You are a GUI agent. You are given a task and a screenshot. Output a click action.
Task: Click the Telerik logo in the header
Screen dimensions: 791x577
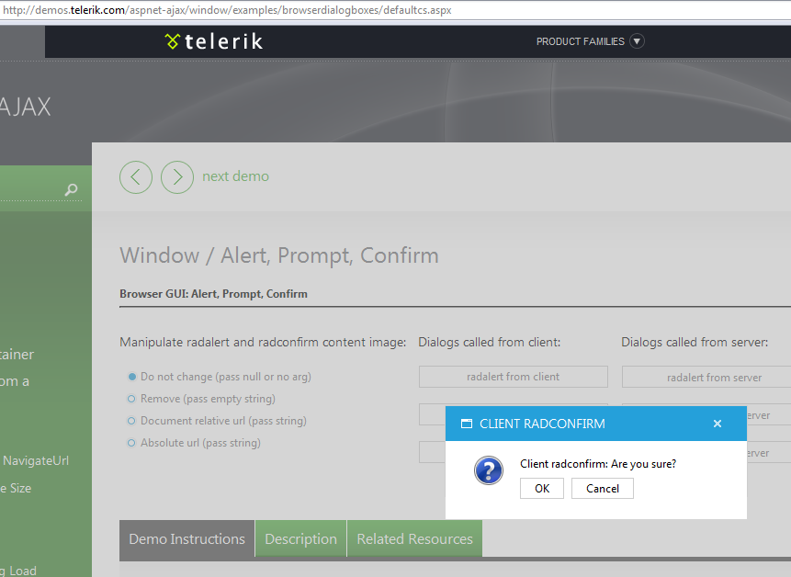(214, 41)
